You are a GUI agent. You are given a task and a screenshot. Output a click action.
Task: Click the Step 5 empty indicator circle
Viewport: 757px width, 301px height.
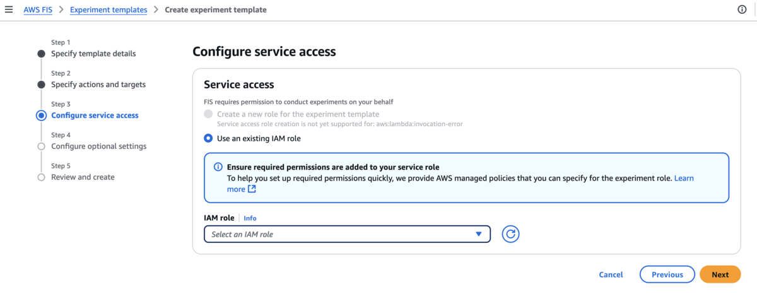click(41, 177)
